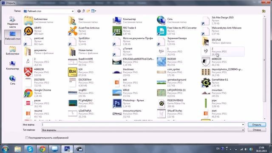Open Skype from the taskbar

pyautogui.click(x=30, y=149)
